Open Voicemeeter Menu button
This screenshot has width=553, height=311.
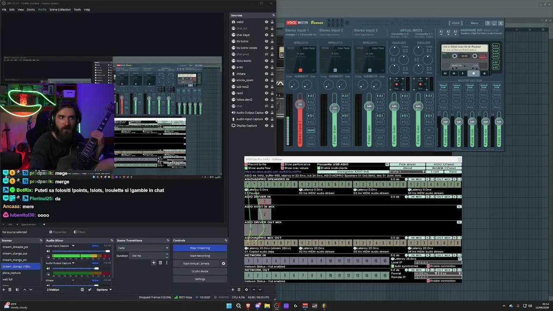[x=474, y=23]
